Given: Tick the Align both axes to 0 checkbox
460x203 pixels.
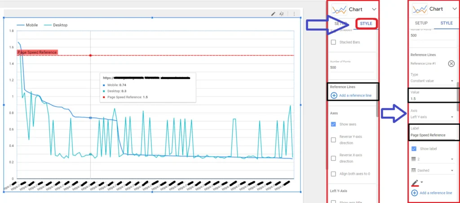Looking at the screenshot, I should coord(333,174).
